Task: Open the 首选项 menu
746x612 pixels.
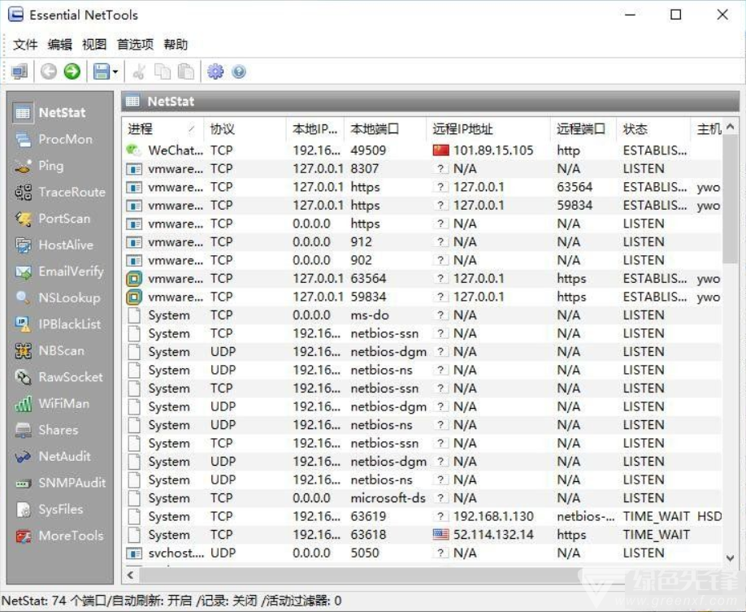Action: (x=135, y=45)
